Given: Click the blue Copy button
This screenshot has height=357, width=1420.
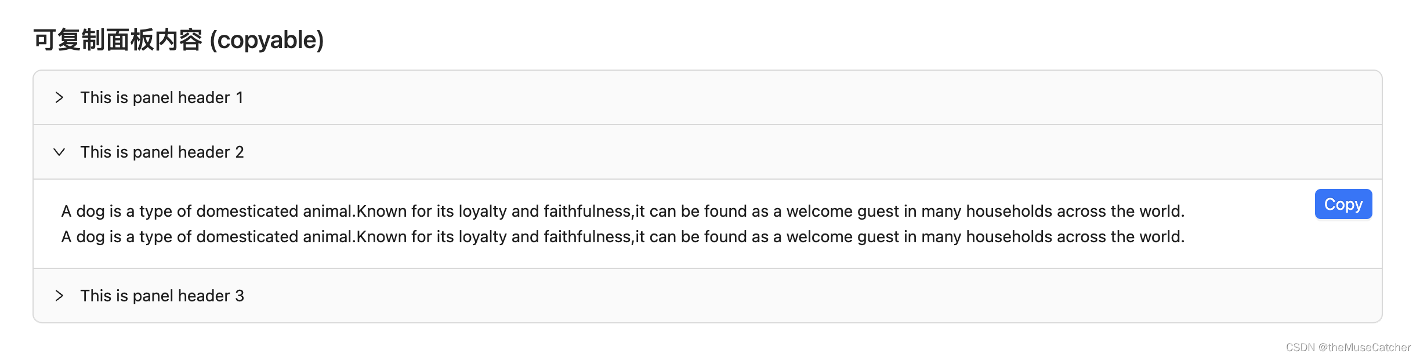Looking at the screenshot, I should coord(1343,204).
